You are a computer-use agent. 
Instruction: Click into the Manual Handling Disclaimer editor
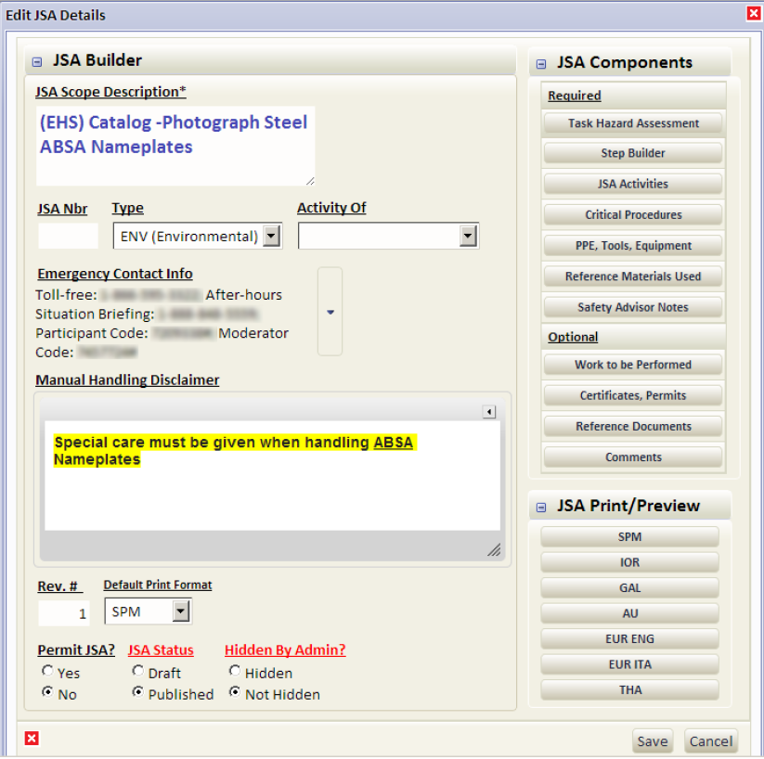(x=272, y=475)
